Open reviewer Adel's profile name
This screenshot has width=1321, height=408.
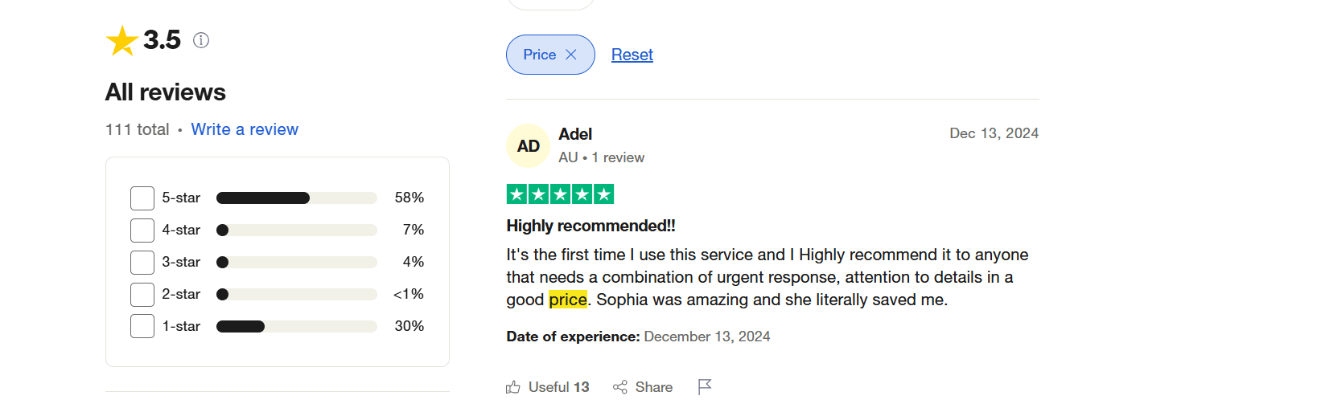pyautogui.click(x=575, y=134)
